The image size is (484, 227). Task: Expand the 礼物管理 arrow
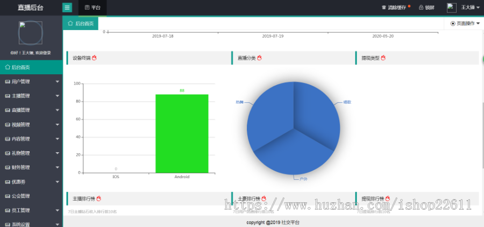(x=58, y=153)
